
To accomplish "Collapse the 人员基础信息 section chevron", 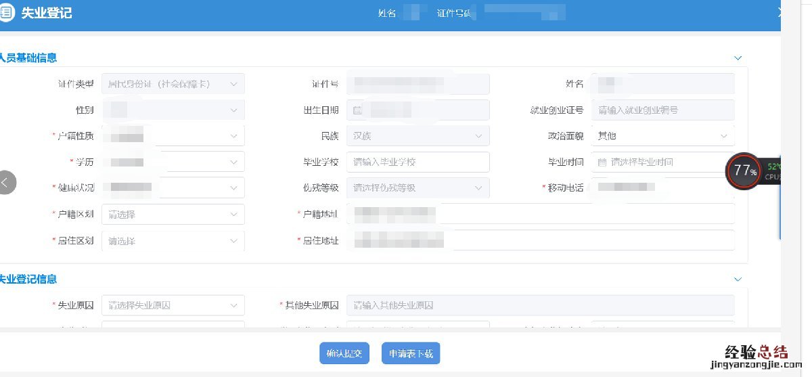I will [x=738, y=58].
